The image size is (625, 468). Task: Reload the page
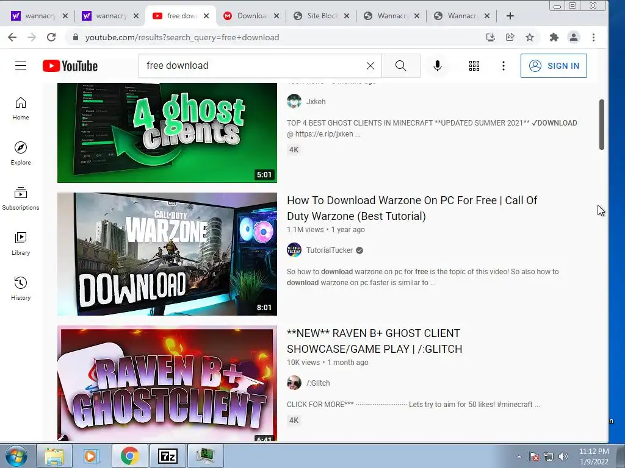coord(51,37)
